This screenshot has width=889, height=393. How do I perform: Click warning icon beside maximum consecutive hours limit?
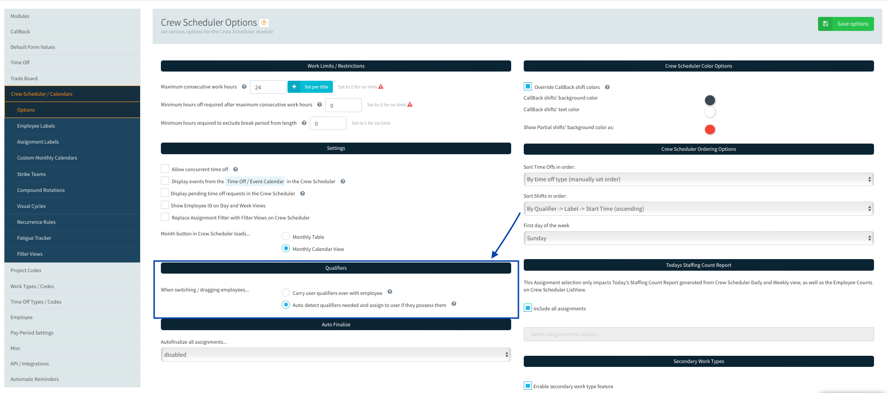pyautogui.click(x=381, y=87)
